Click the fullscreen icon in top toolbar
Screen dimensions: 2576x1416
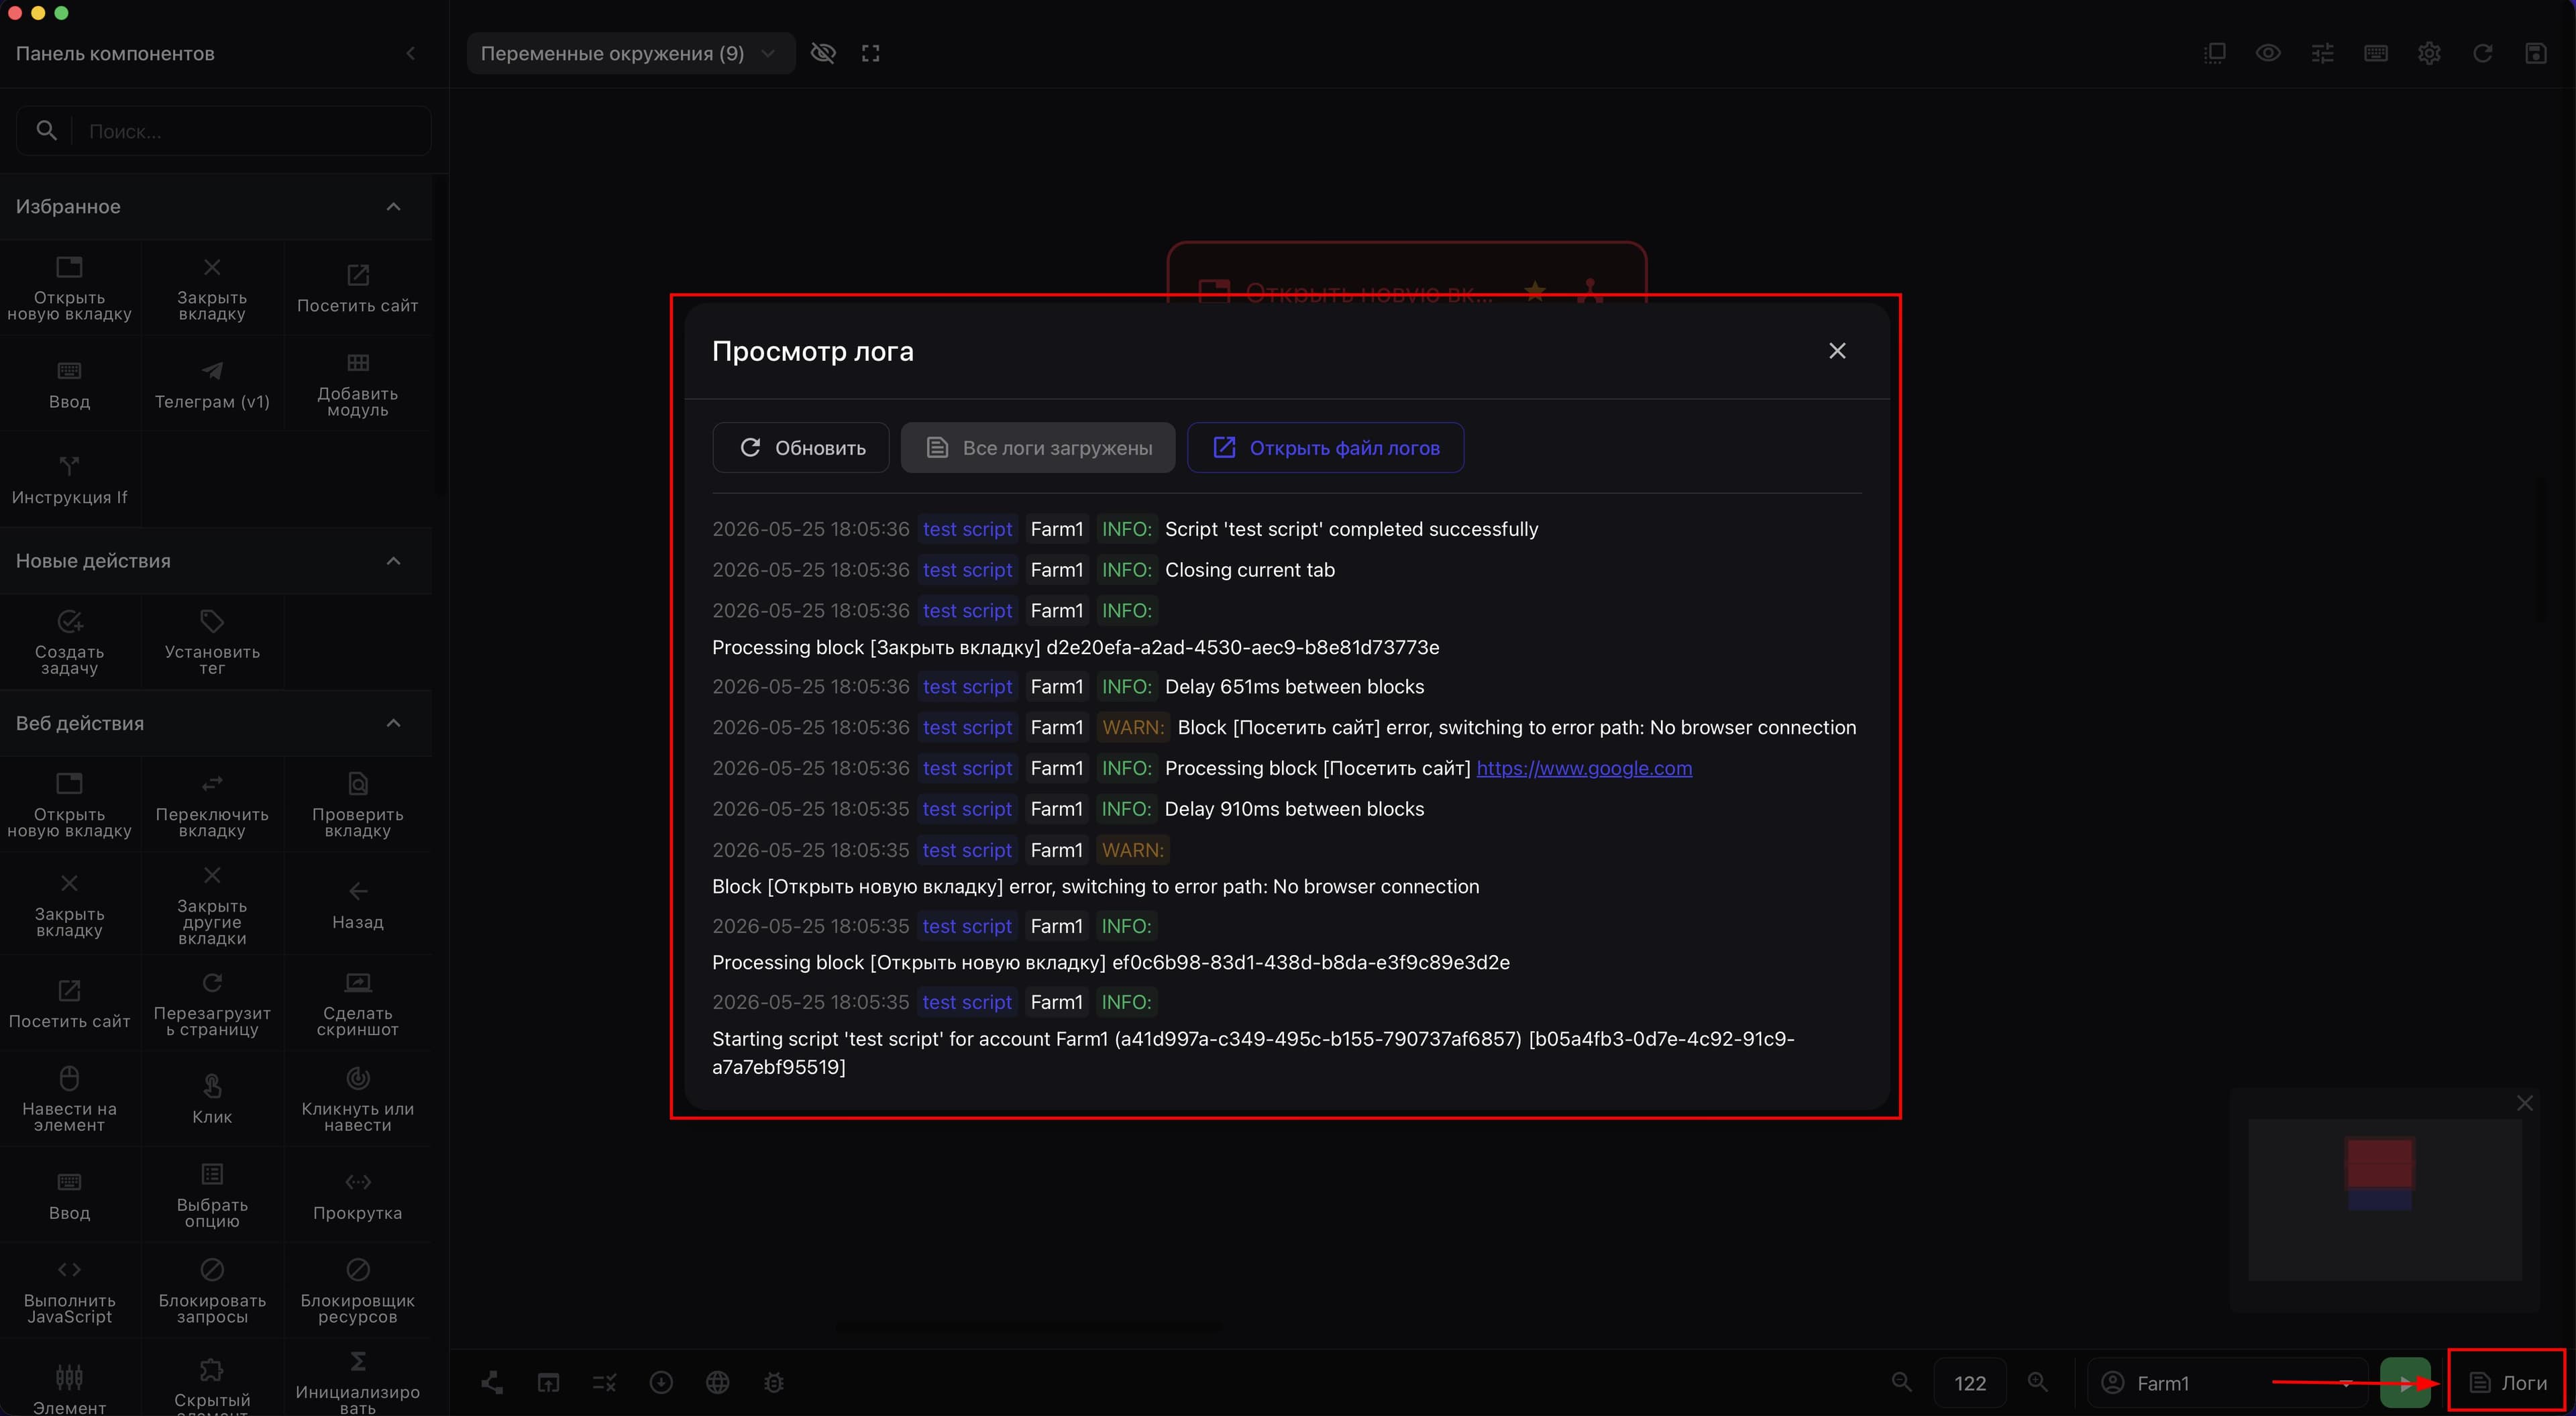[871, 53]
